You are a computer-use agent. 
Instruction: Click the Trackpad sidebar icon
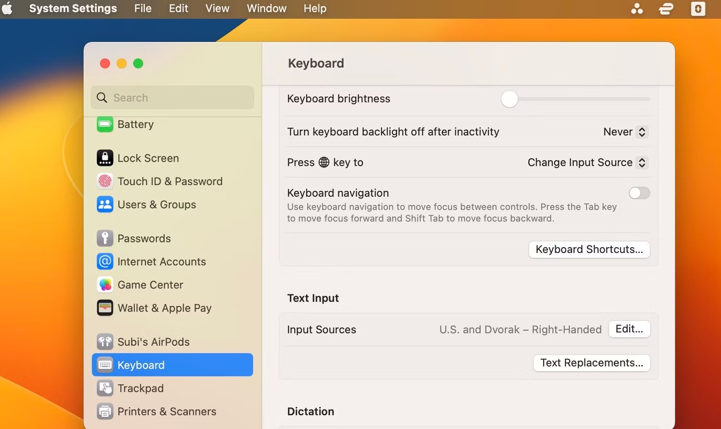105,388
